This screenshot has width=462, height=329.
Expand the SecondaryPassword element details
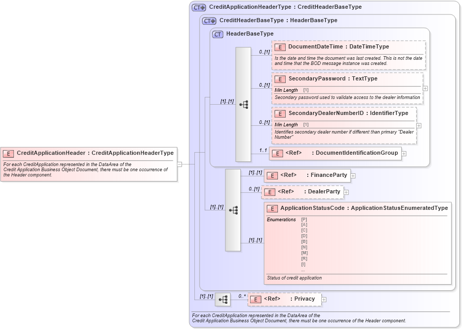(x=425, y=89)
